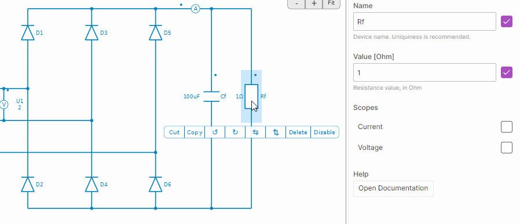Click the U1 source label
This screenshot has height=224, width=520.
pos(20,101)
